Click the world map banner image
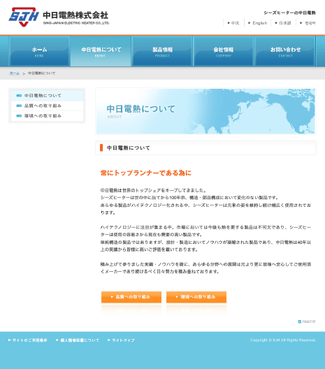 point(205,111)
